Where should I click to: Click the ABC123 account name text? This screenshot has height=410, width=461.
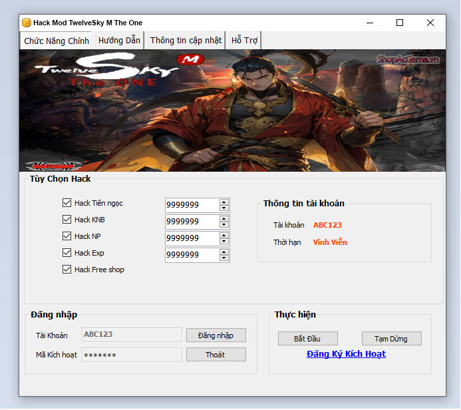click(x=327, y=225)
